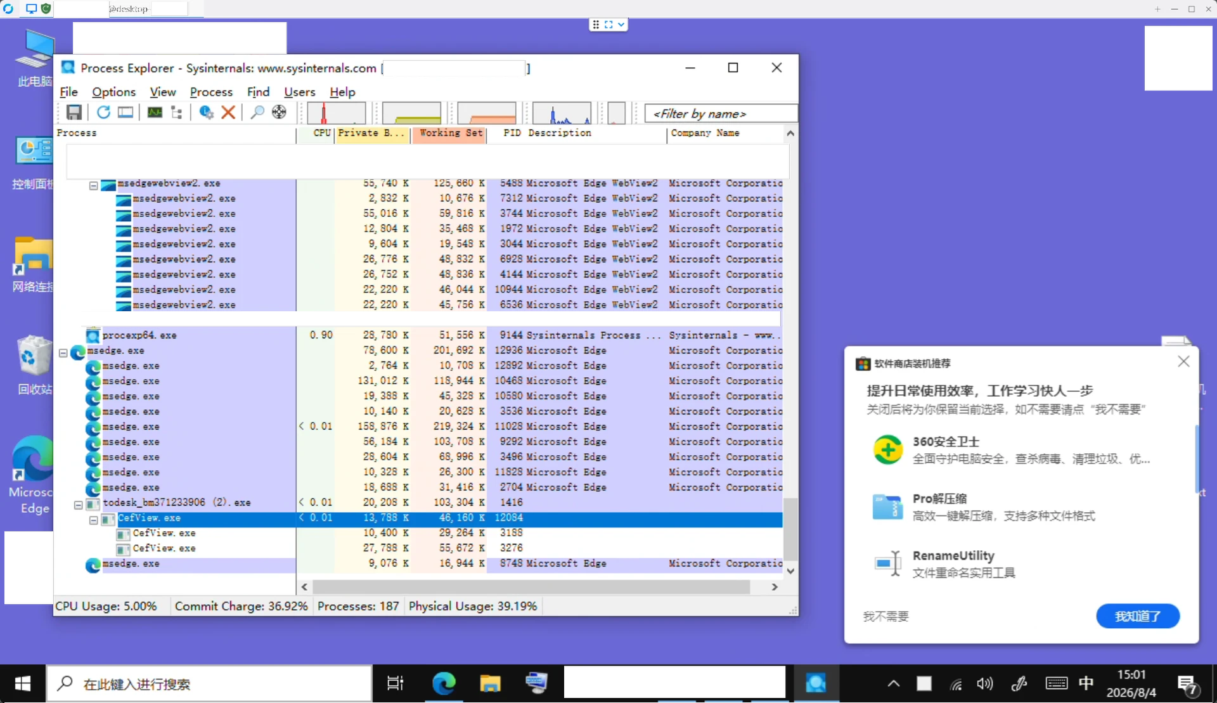Select the todesk_bm371233906 (2).exe row

(x=418, y=503)
